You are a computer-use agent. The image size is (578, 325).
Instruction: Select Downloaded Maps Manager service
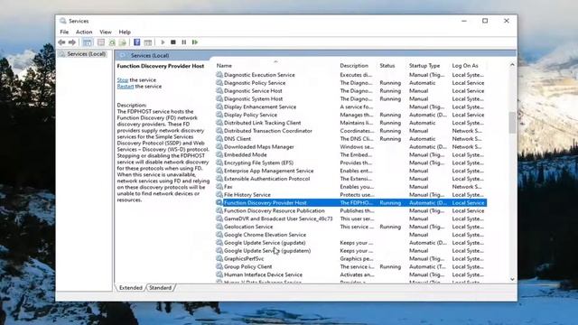350,146
